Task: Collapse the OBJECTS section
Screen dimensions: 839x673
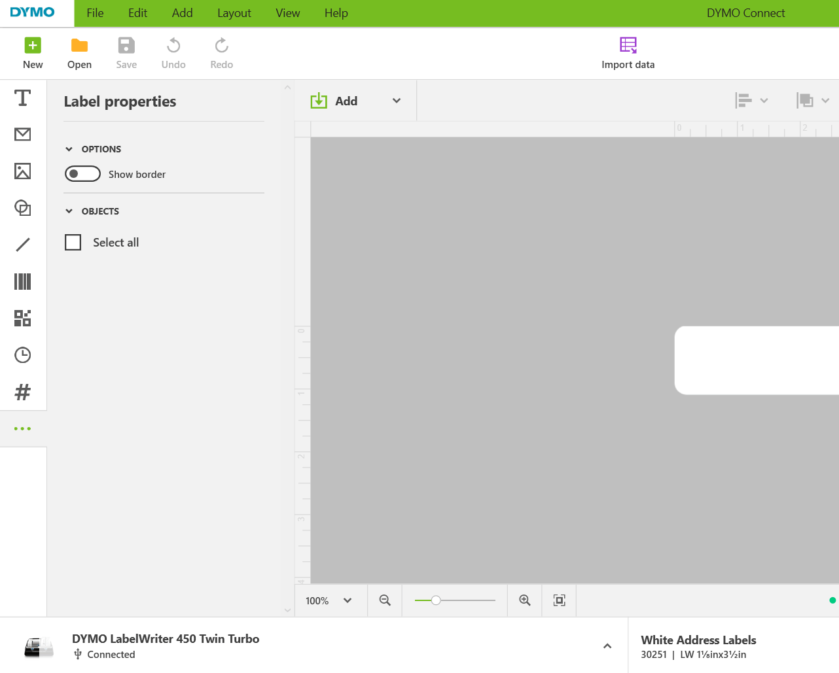Action: click(x=69, y=211)
